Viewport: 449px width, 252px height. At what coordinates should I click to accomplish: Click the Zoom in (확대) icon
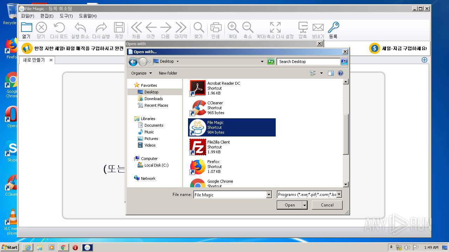[233, 27]
